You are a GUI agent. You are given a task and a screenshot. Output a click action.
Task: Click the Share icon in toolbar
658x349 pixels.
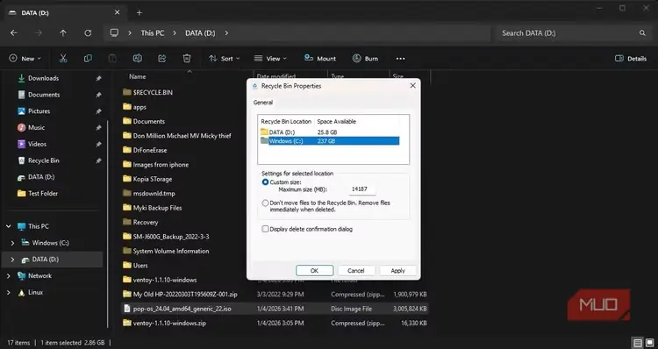tap(162, 59)
